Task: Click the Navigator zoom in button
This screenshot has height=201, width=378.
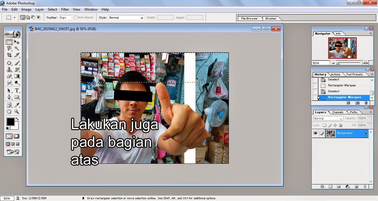Action: click(365, 63)
